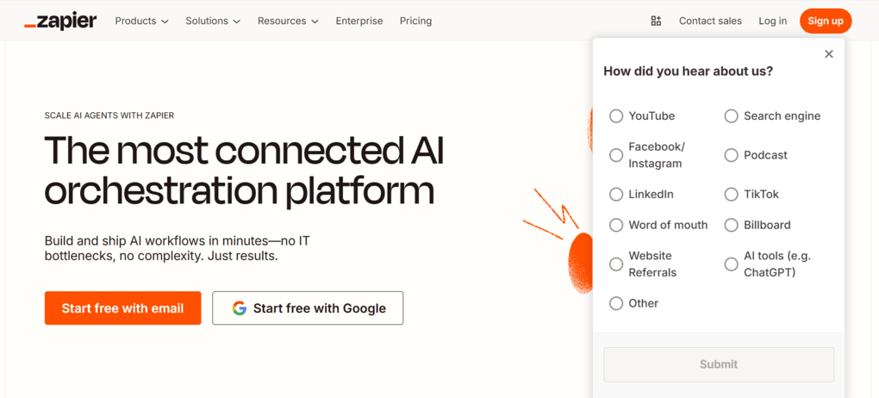The width and height of the screenshot is (879, 398).
Task: Choose the Other radio option
Action: point(616,303)
